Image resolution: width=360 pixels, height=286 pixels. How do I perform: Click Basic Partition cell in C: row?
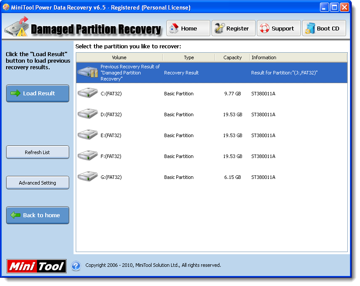(x=179, y=94)
